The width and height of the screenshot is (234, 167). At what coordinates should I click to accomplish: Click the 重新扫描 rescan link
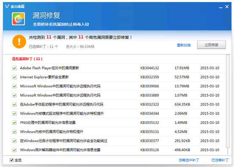click(x=184, y=45)
